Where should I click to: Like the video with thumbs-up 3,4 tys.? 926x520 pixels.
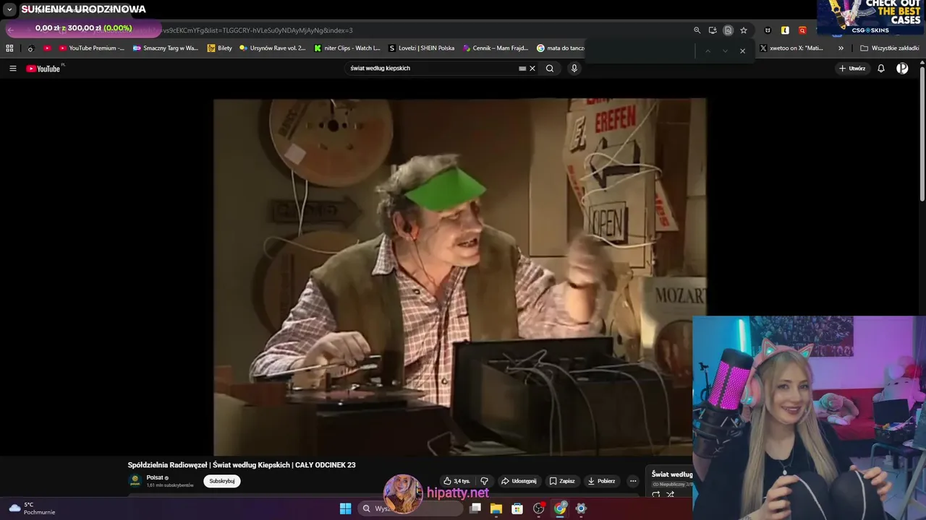pyautogui.click(x=456, y=481)
